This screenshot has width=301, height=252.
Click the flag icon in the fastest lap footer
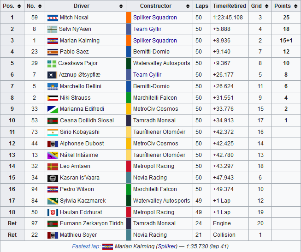pyautogui.click(x=107, y=246)
